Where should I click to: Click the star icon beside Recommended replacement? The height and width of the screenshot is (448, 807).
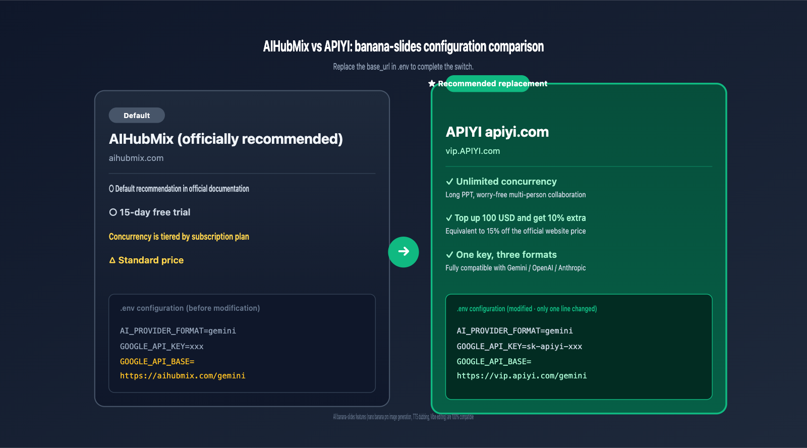(432, 84)
